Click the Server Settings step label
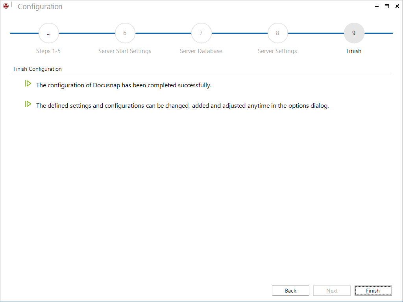403x302 pixels. [277, 51]
